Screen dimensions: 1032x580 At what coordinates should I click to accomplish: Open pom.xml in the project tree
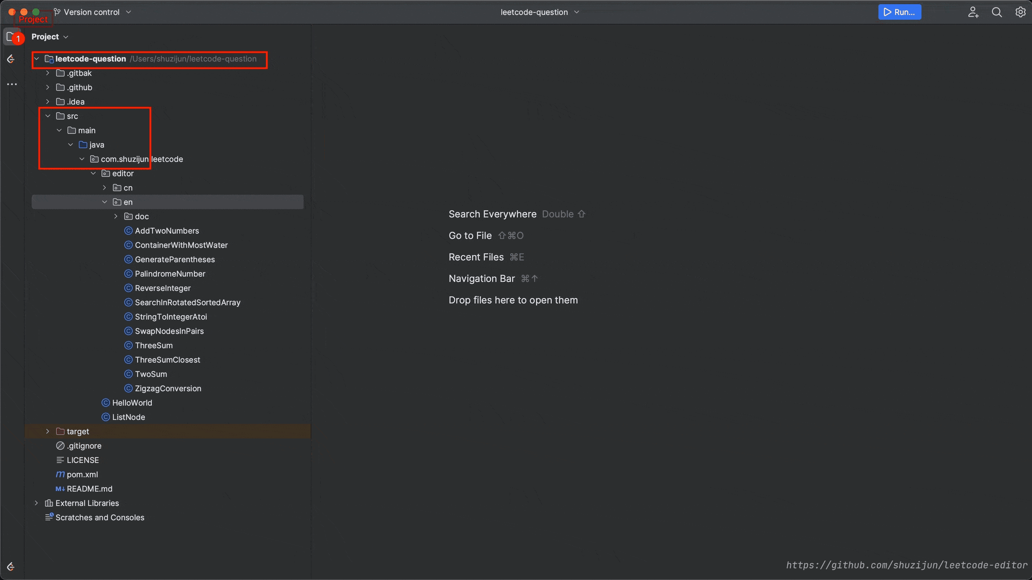(82, 474)
